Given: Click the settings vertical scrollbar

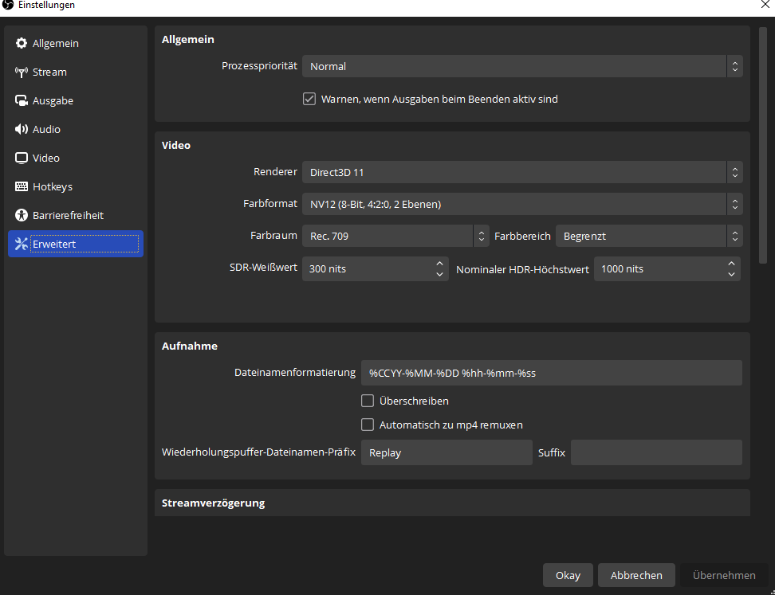Looking at the screenshot, I should 762,143.
